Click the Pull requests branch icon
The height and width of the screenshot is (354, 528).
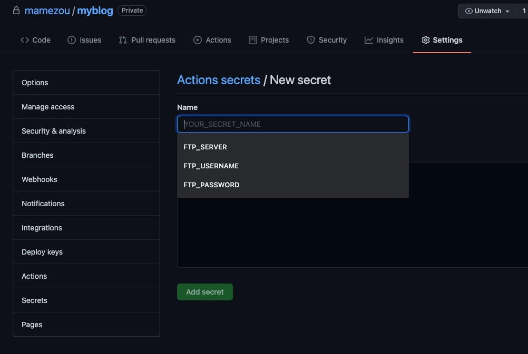pos(123,40)
